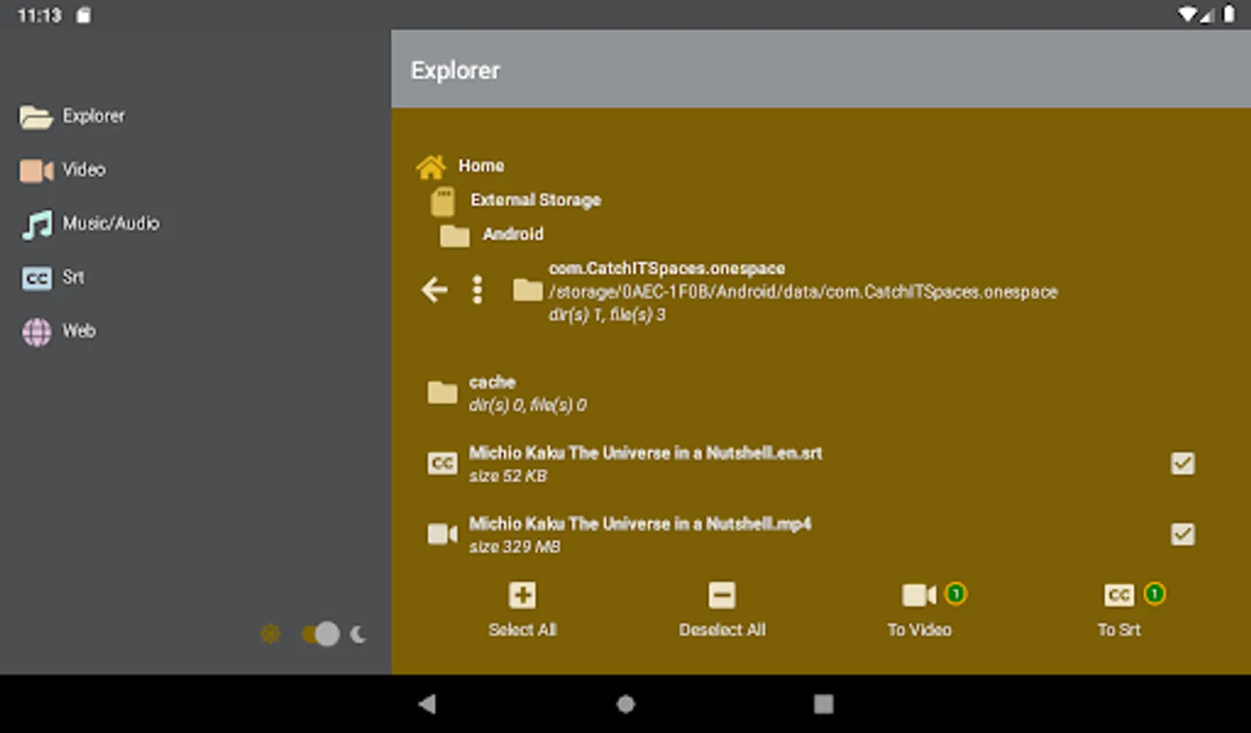Open the three-dot folder options menu
This screenshot has height=733, width=1251.
coord(477,290)
